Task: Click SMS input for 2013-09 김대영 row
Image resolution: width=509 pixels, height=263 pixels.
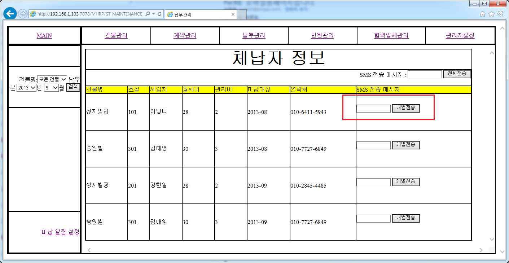Action: 373,219
